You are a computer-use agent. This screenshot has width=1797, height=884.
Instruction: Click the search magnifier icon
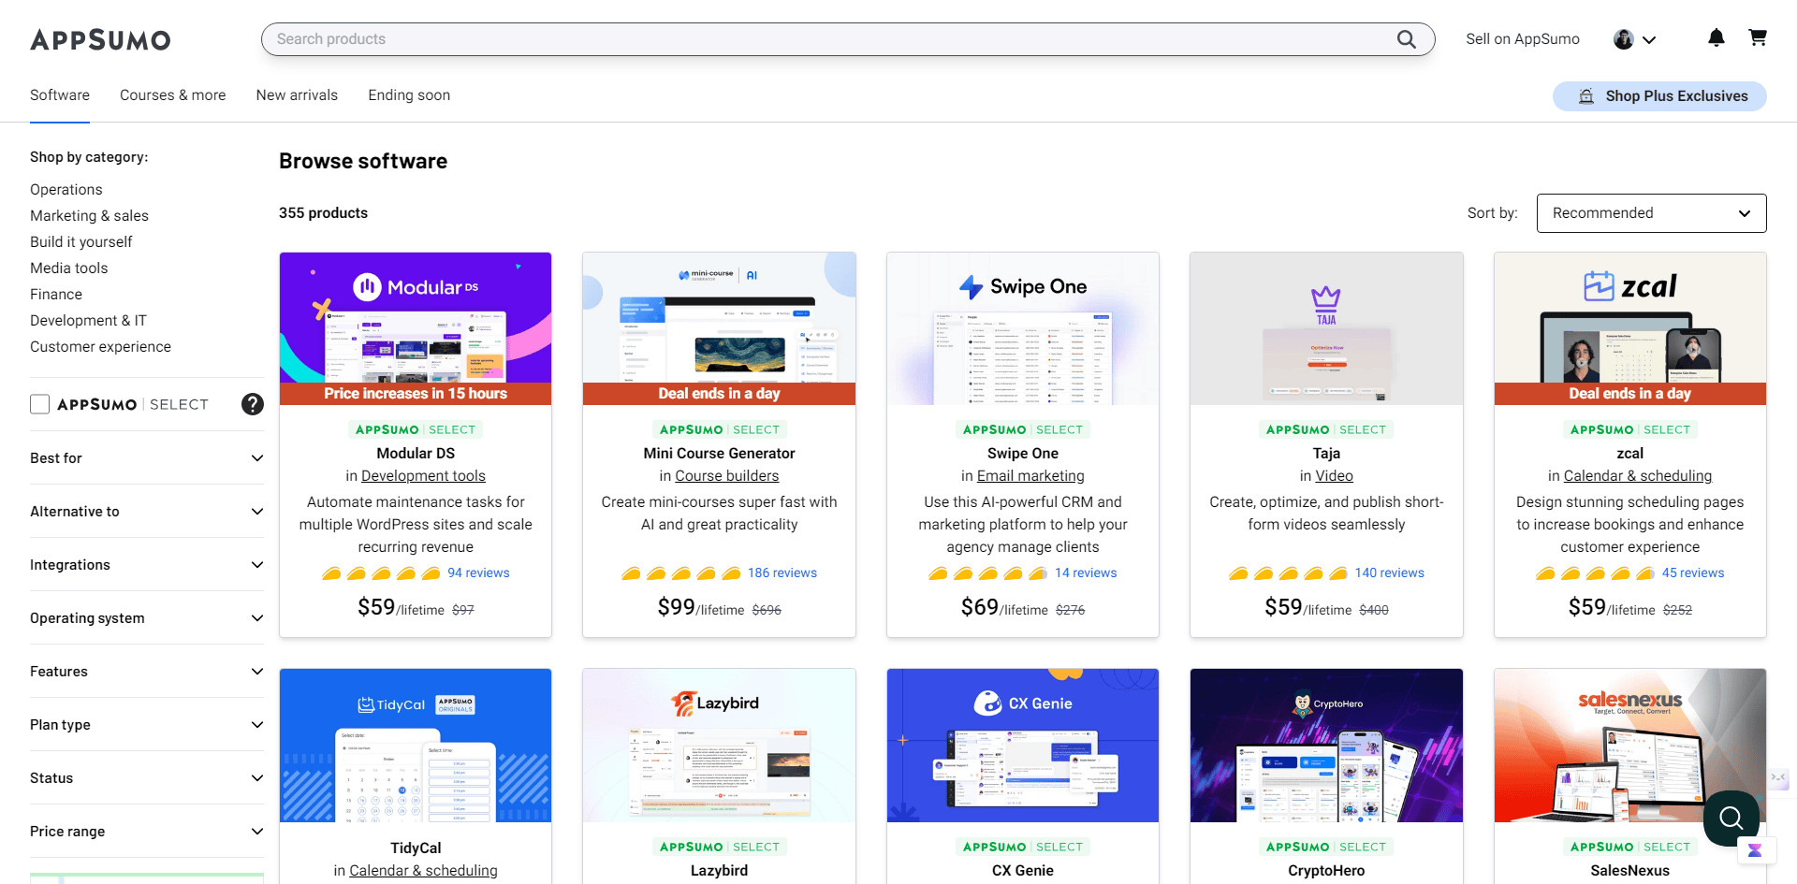click(x=1406, y=39)
